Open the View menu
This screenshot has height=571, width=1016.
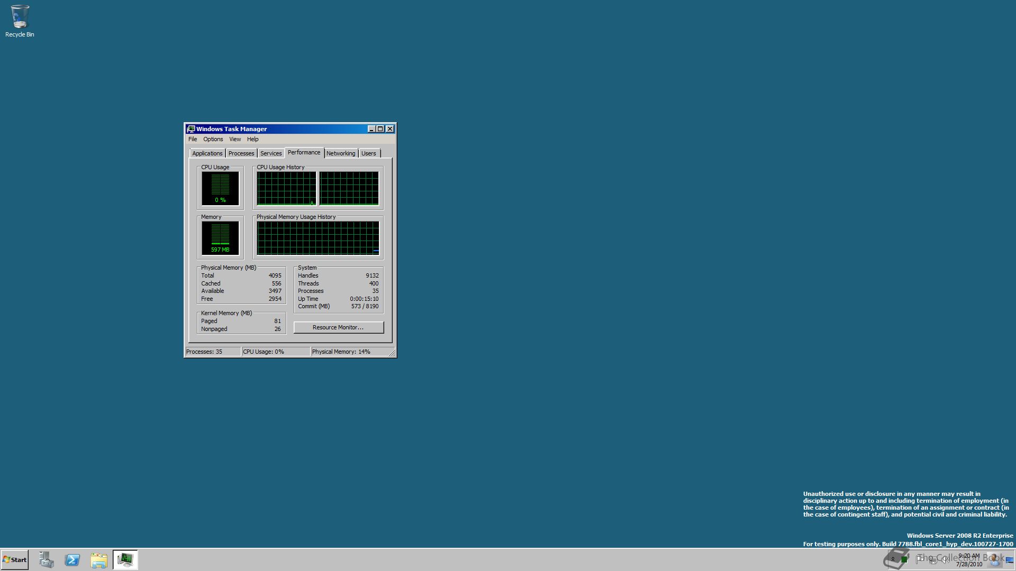tap(235, 139)
